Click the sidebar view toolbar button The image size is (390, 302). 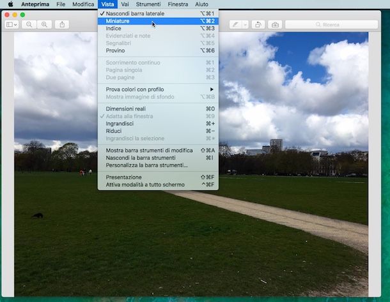12,25
